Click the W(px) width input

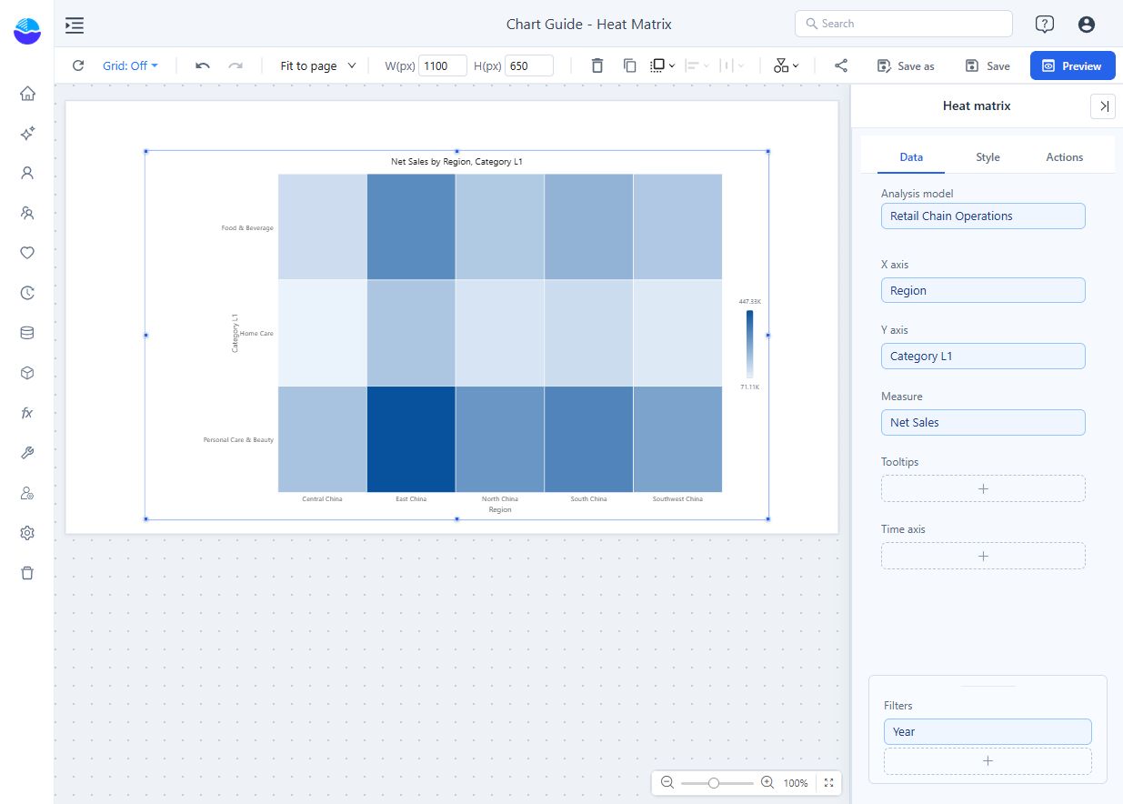[442, 65]
